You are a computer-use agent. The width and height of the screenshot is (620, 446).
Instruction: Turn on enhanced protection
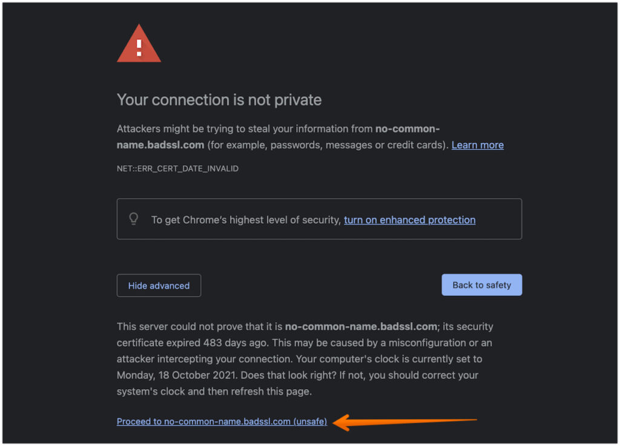click(x=409, y=220)
